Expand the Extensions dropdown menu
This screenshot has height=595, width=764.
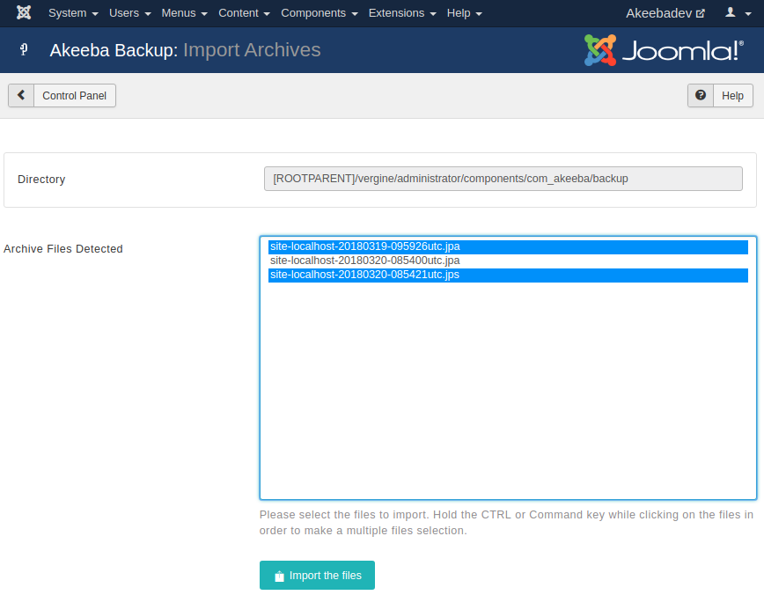402,13
